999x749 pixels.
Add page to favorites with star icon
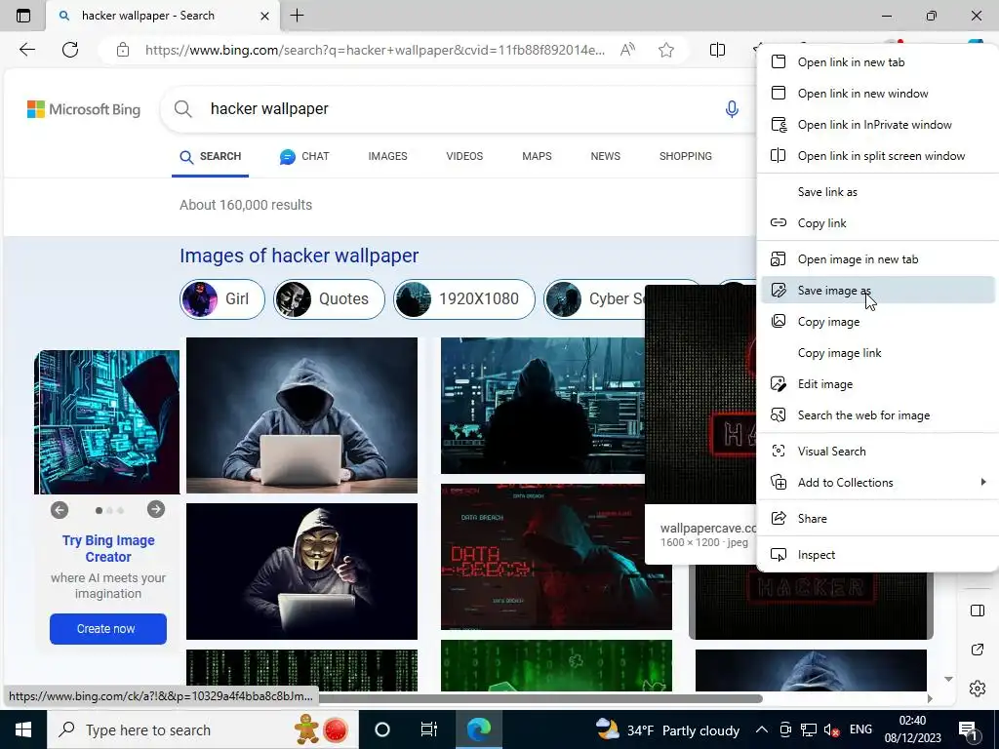coord(665,50)
